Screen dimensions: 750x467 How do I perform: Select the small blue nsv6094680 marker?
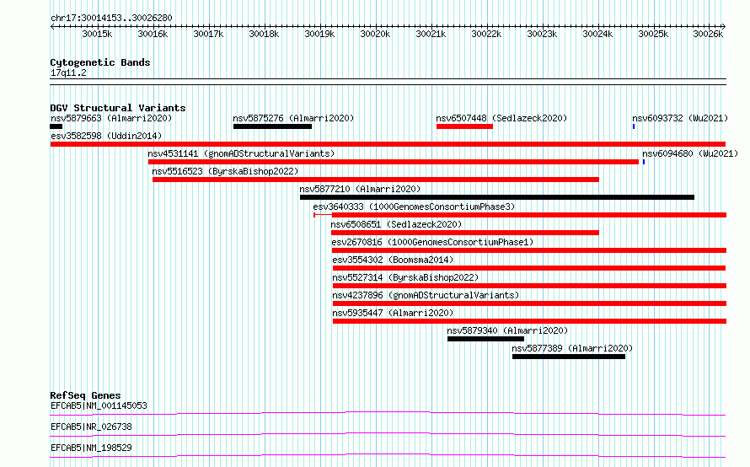point(644,162)
